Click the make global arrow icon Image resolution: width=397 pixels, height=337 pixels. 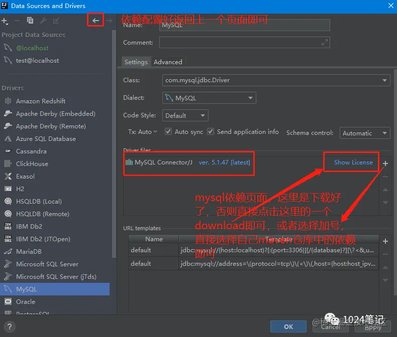click(56, 21)
